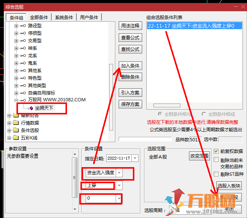
Task: Expand the 特色型 tree node
Action: coord(16,78)
